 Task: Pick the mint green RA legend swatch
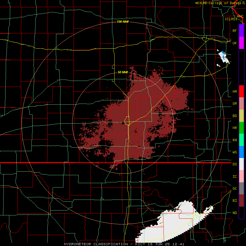point(241,140)
